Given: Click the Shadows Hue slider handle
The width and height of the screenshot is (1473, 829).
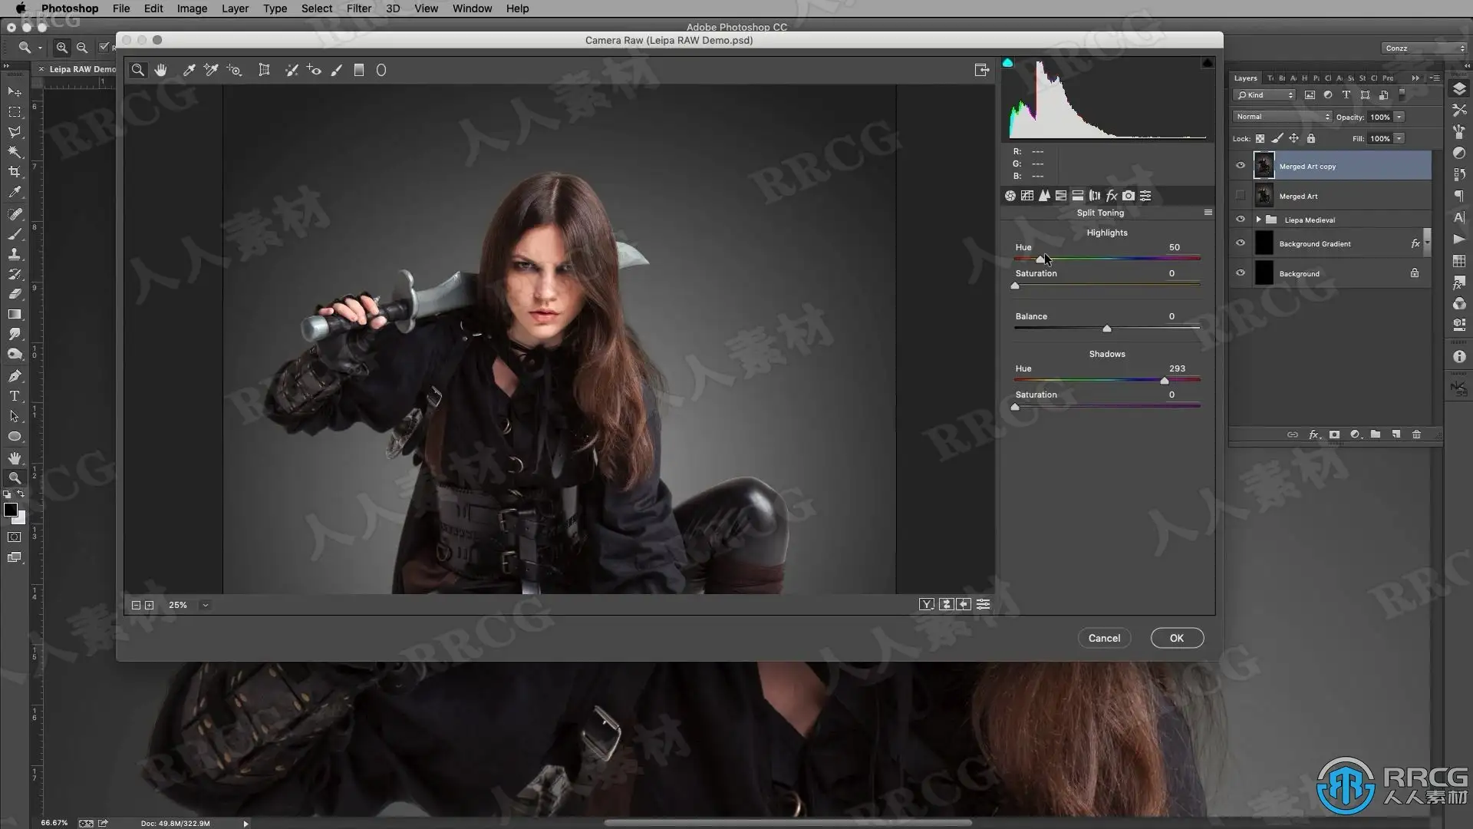Looking at the screenshot, I should pyautogui.click(x=1164, y=381).
